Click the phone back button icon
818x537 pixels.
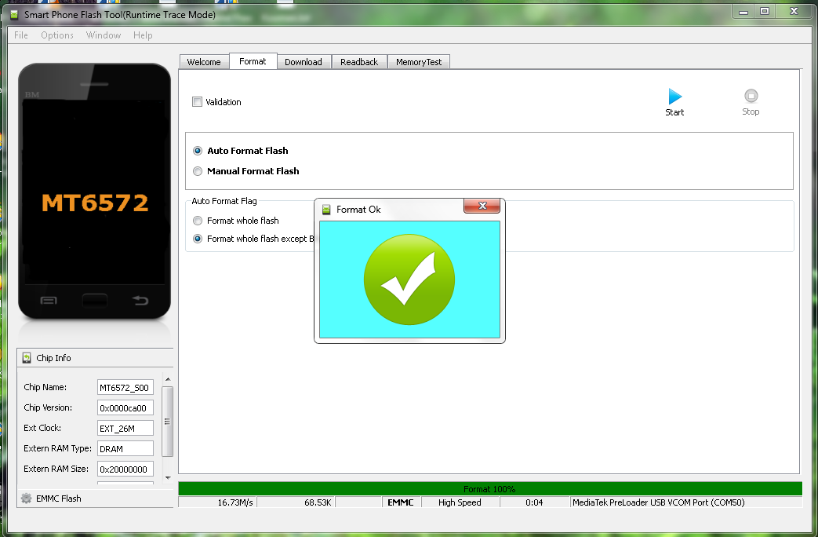(140, 301)
